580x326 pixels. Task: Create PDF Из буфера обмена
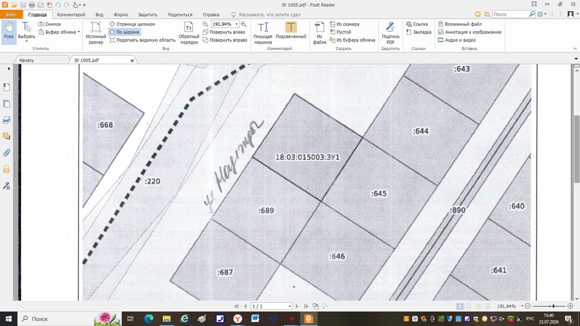[x=352, y=40]
